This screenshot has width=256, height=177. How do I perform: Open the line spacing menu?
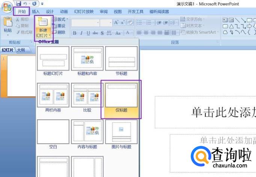tap(174, 22)
